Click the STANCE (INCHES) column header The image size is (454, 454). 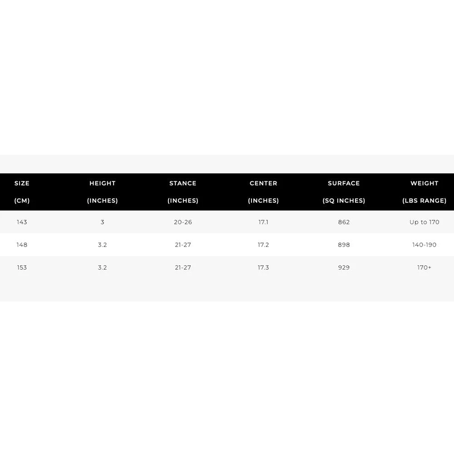click(183, 192)
